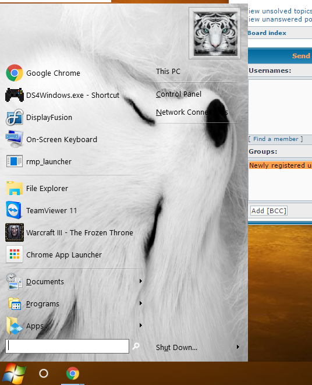Click Find a member link
This screenshot has width=312, height=385.
(x=276, y=139)
